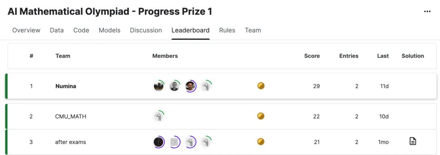Screen dimensions: 440x155
Task: Switch to the Overview tab
Action: pos(26,30)
